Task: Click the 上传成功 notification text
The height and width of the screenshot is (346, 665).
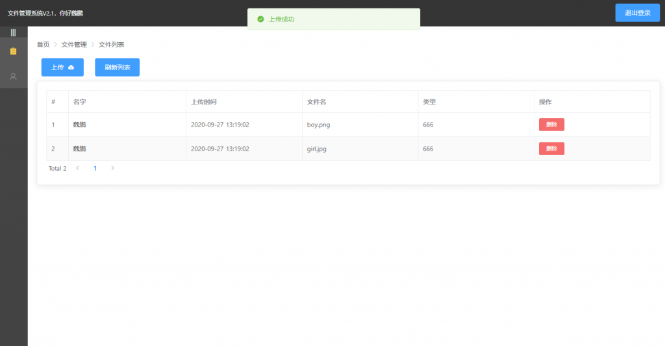Action: (281, 19)
